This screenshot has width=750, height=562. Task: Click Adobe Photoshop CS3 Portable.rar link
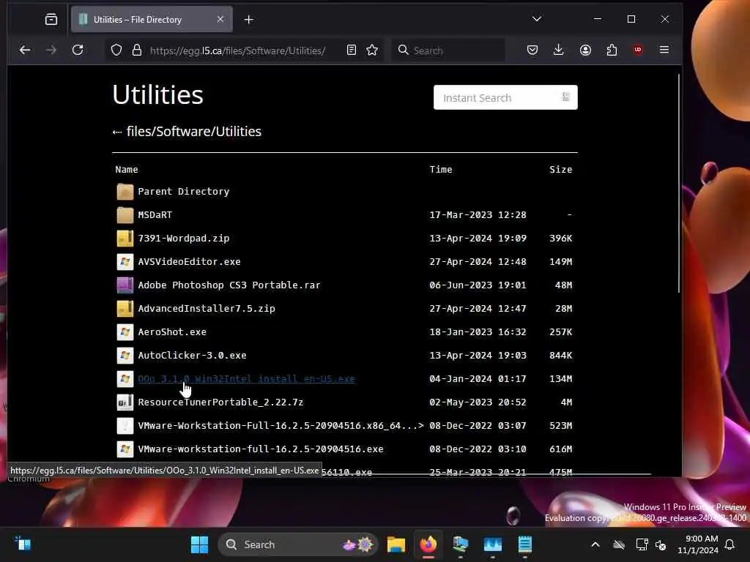229,285
